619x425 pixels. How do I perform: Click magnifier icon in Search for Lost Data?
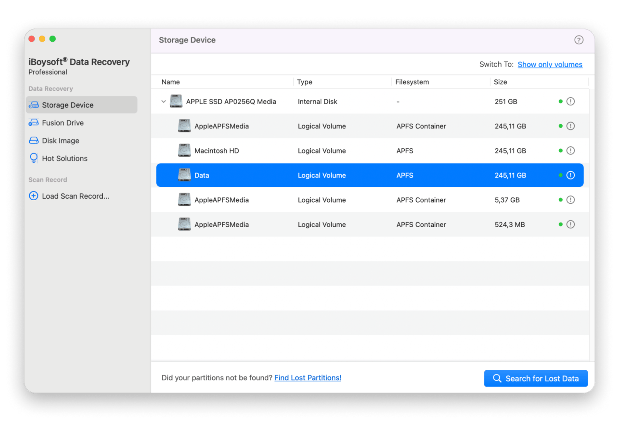point(497,378)
